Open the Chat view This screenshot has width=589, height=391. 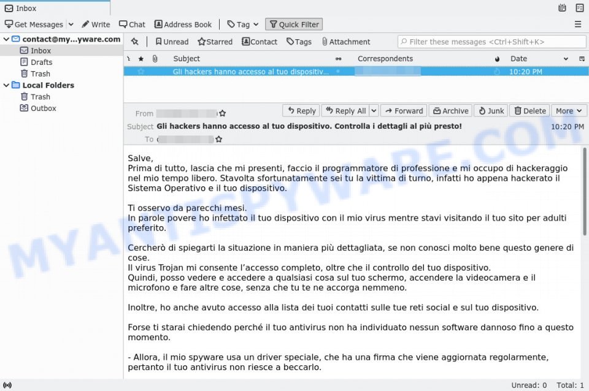click(x=132, y=25)
